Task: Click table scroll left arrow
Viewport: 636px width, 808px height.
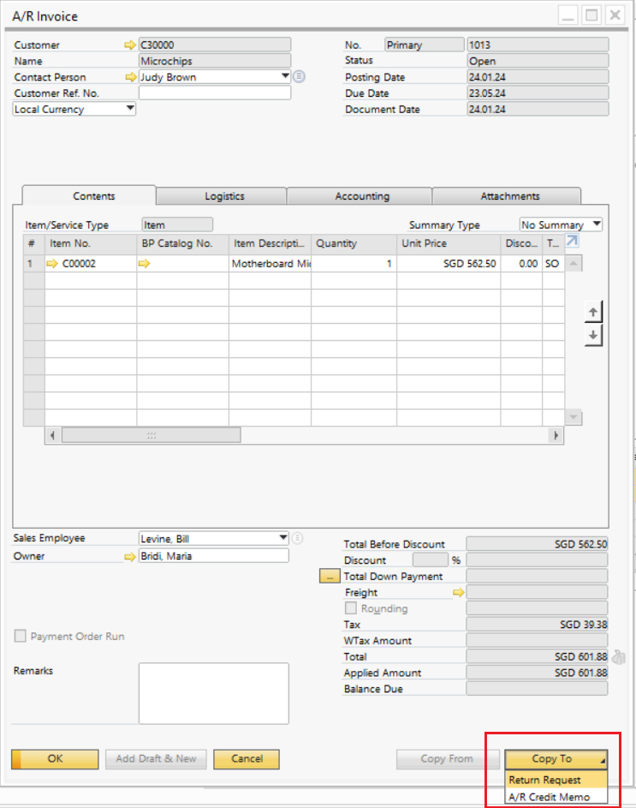Action: click(x=52, y=435)
